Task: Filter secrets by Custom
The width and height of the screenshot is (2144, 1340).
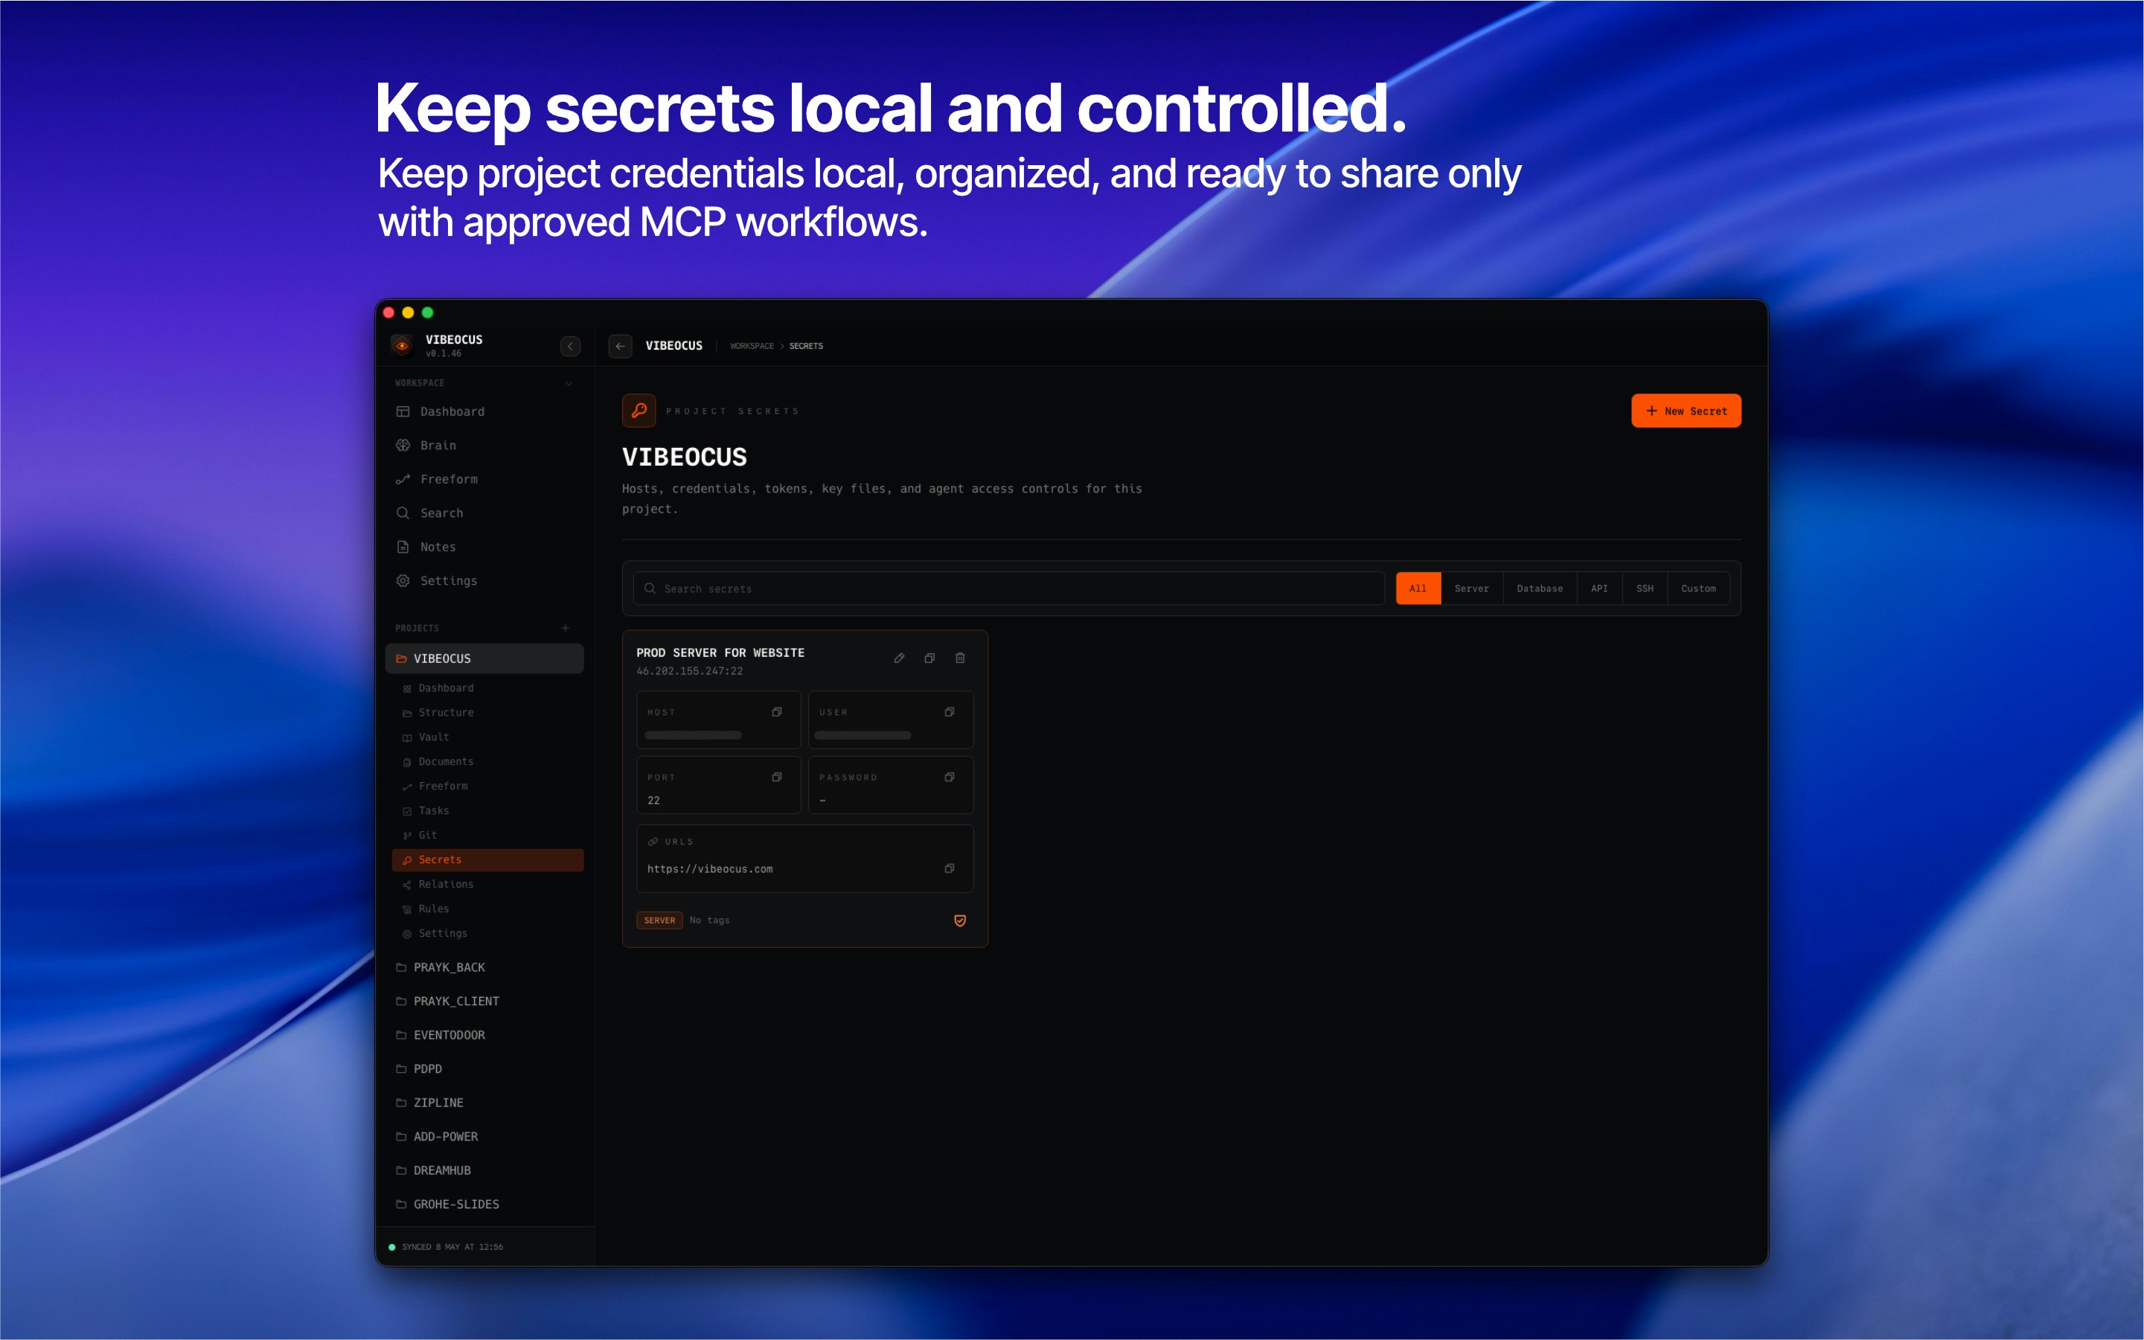Action: (1698, 589)
